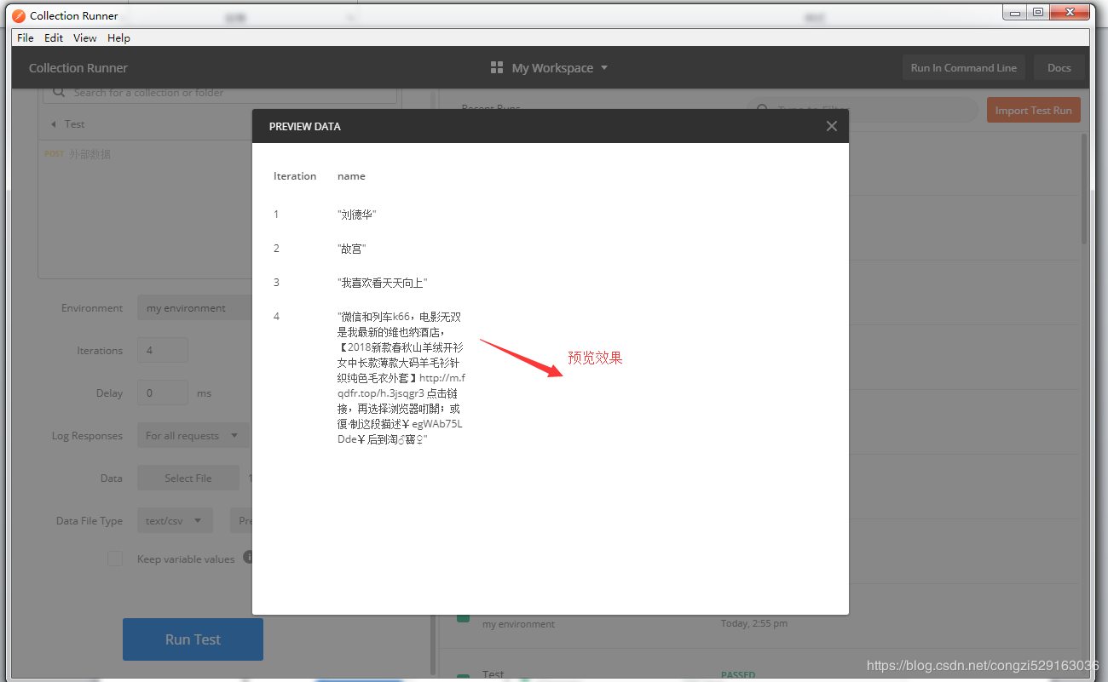Click the "我喜欢看天天向上" value
Image resolution: width=1108 pixels, height=682 pixels.
coord(383,283)
